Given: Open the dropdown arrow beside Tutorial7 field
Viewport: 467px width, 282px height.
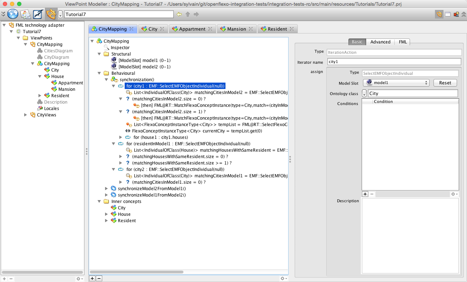Looking at the screenshot, I should (x=60, y=14).
